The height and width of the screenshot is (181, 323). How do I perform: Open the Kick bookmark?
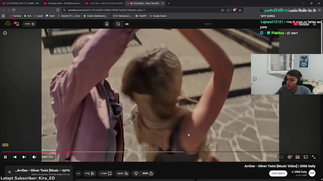(x=28, y=16)
